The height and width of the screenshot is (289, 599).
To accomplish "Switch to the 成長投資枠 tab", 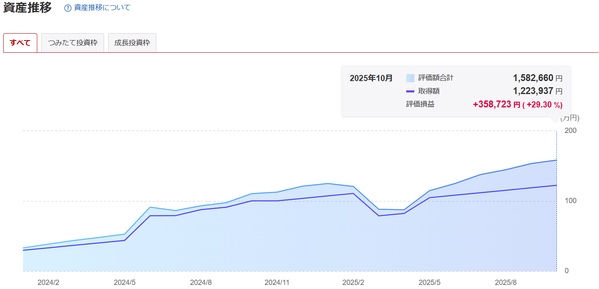I will pos(132,43).
